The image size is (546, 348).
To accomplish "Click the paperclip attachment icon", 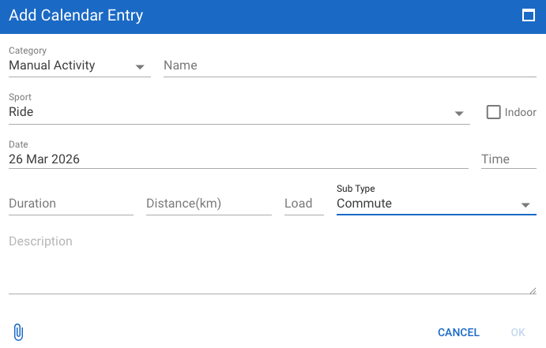I will coord(19,332).
